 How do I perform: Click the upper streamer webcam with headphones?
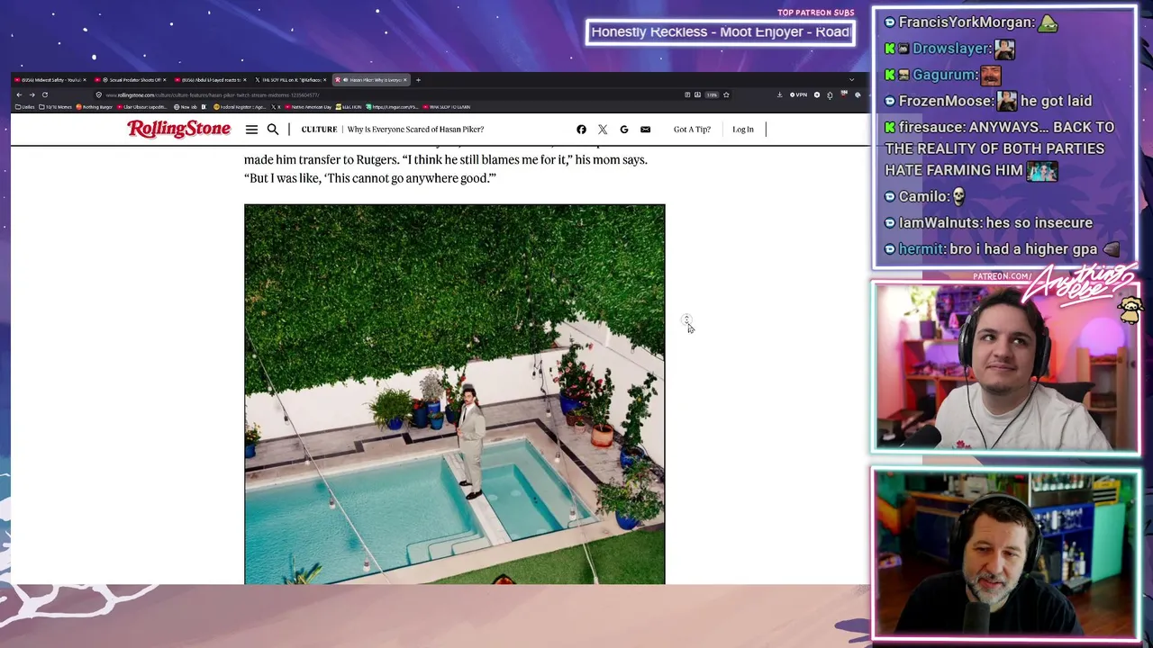click(1005, 365)
